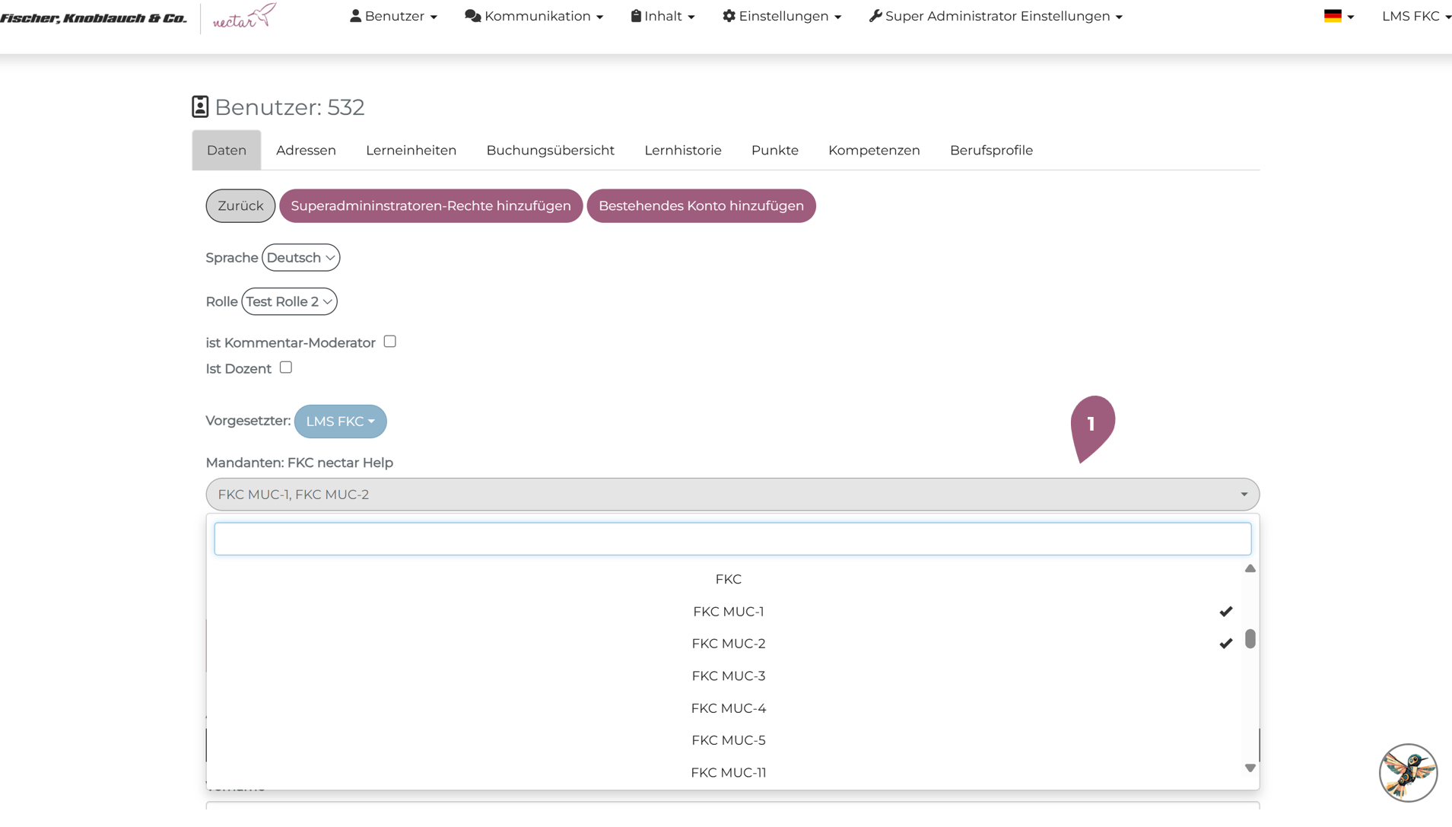This screenshot has width=1452, height=827.
Task: Expand the Rolle Test Rolle 2 dropdown
Action: coord(289,302)
